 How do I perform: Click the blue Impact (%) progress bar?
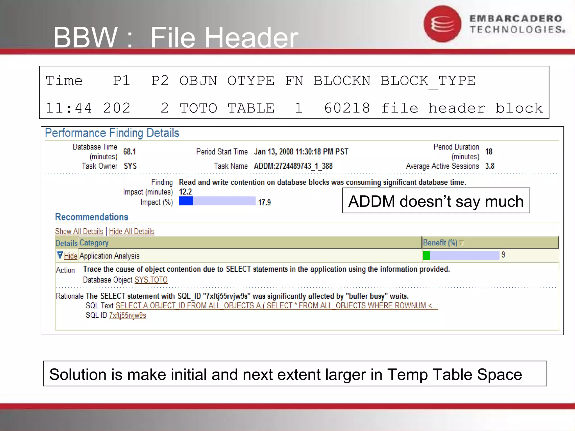217,201
